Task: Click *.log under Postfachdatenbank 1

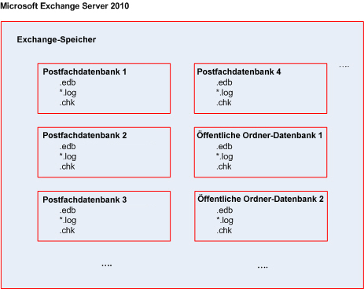Action: (68, 93)
